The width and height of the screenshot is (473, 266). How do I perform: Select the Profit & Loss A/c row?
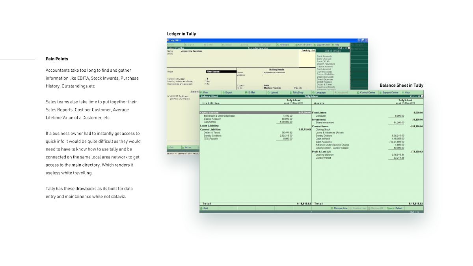click(x=367, y=151)
